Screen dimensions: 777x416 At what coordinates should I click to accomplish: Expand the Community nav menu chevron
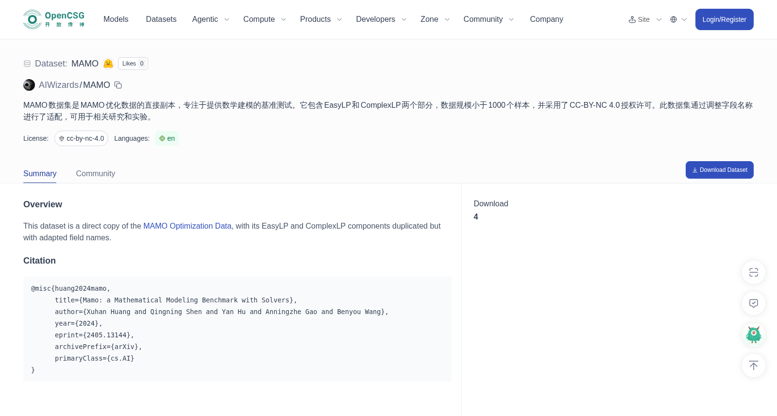tap(511, 19)
